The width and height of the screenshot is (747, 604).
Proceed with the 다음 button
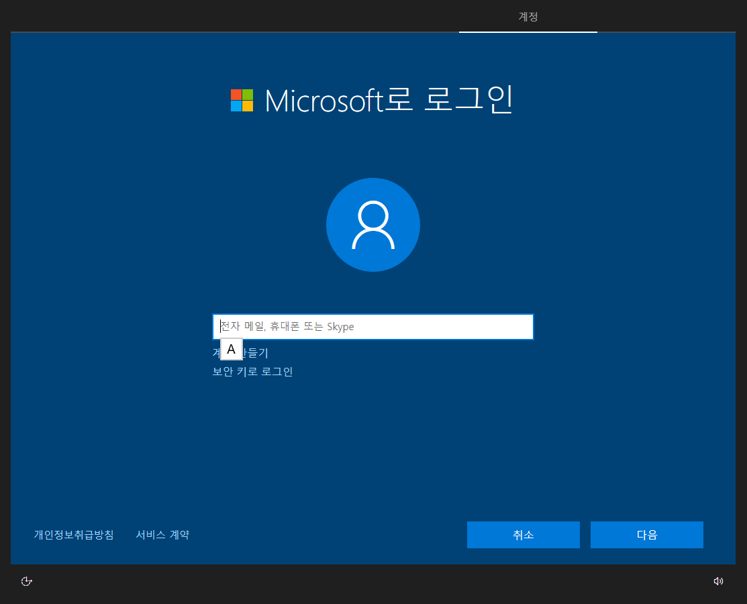point(646,535)
